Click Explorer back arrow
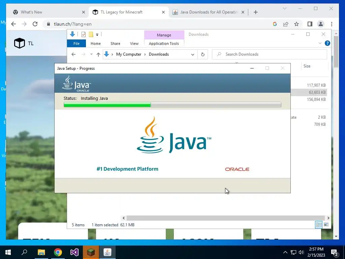The image size is (345, 259). tap(73, 54)
